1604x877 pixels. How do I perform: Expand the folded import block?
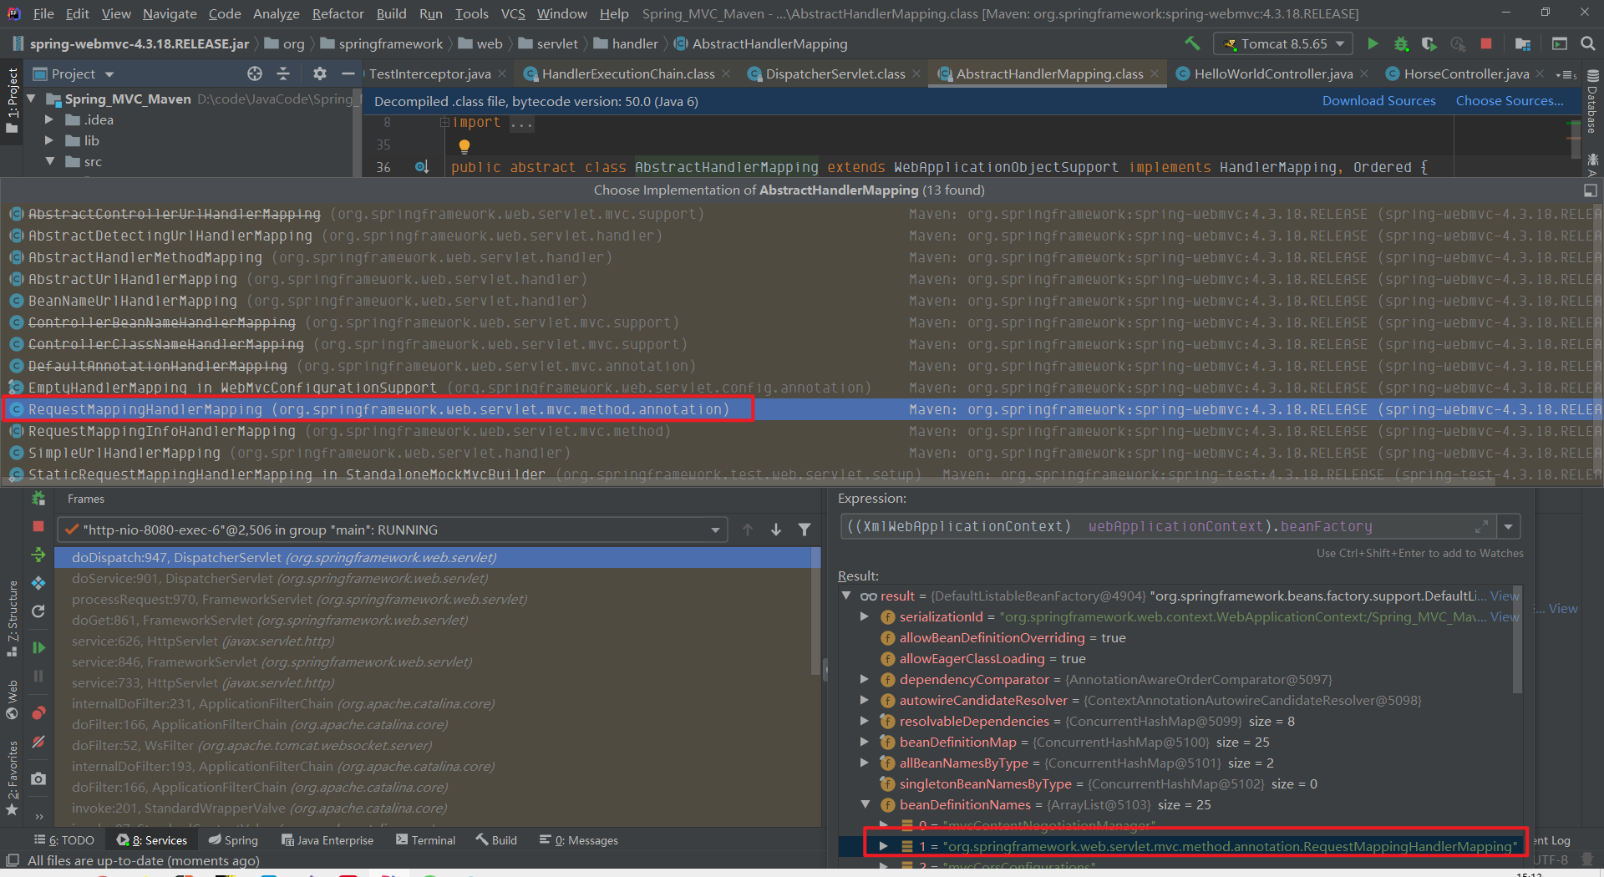click(x=444, y=123)
